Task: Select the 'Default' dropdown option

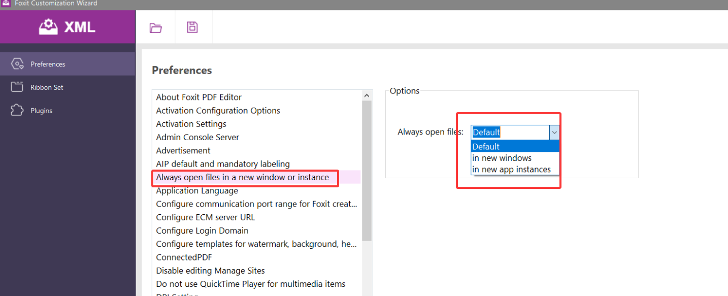Action: [x=486, y=146]
